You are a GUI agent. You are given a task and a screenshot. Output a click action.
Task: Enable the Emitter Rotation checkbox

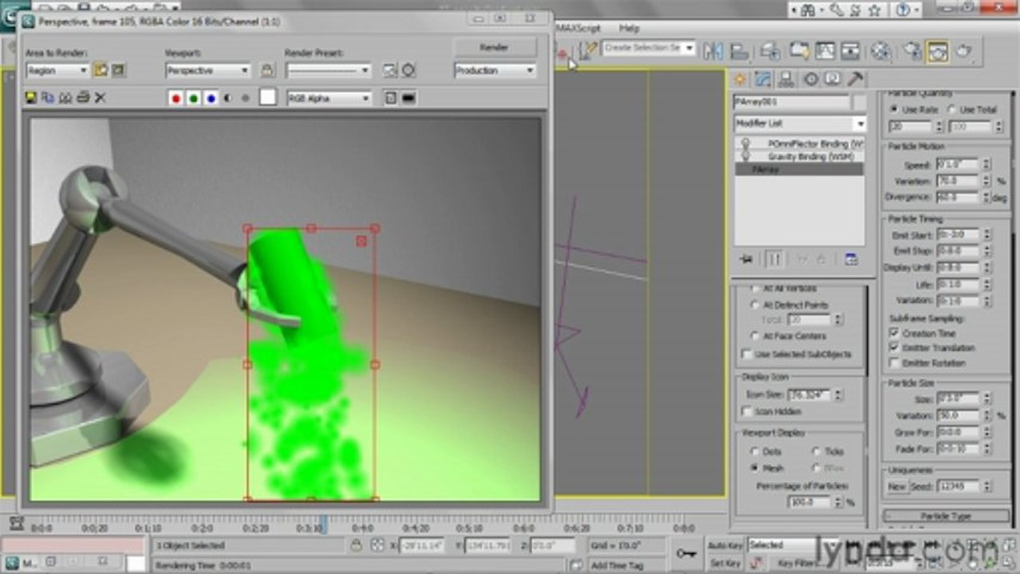pyautogui.click(x=894, y=363)
